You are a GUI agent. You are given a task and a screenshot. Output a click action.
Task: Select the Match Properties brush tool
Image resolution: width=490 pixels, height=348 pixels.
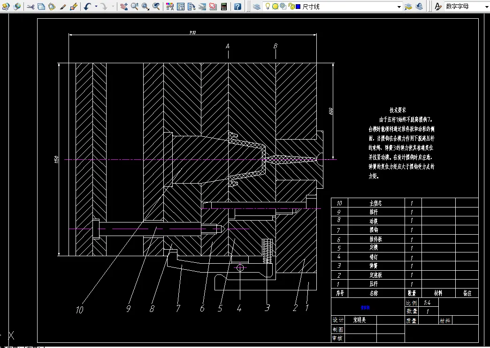[x=63, y=6]
